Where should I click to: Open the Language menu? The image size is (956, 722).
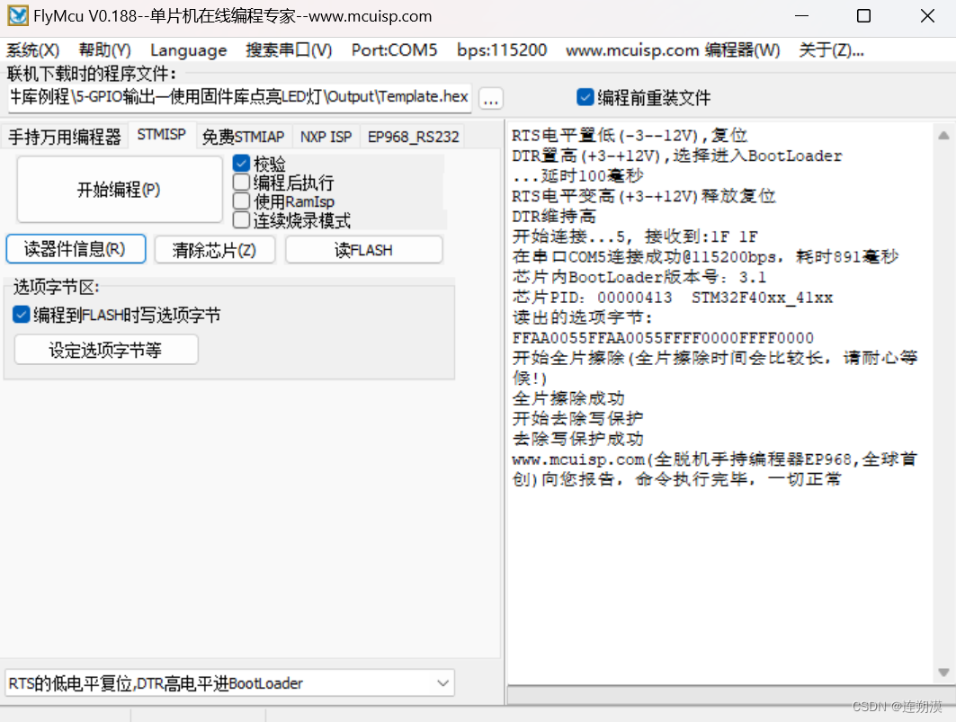pyautogui.click(x=187, y=50)
